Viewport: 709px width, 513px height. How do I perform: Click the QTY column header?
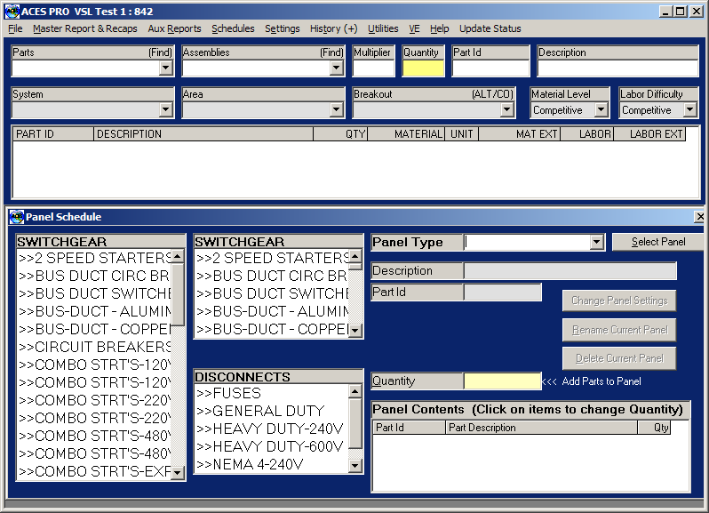[340, 134]
